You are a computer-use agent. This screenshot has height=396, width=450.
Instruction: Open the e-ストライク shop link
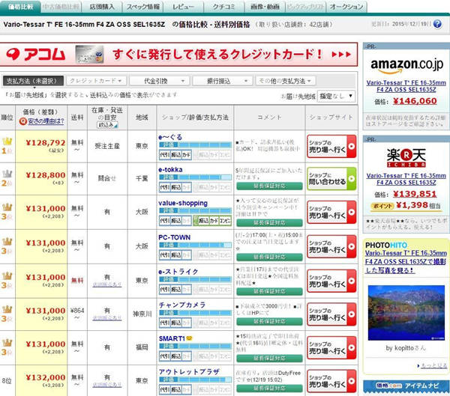[x=178, y=271]
